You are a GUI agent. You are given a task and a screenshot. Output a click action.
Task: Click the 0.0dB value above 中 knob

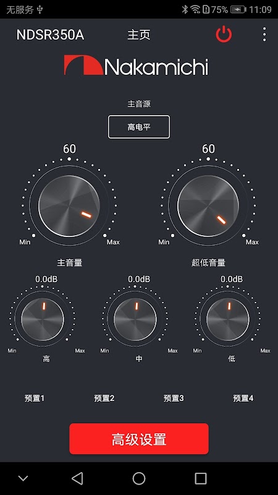click(x=139, y=279)
